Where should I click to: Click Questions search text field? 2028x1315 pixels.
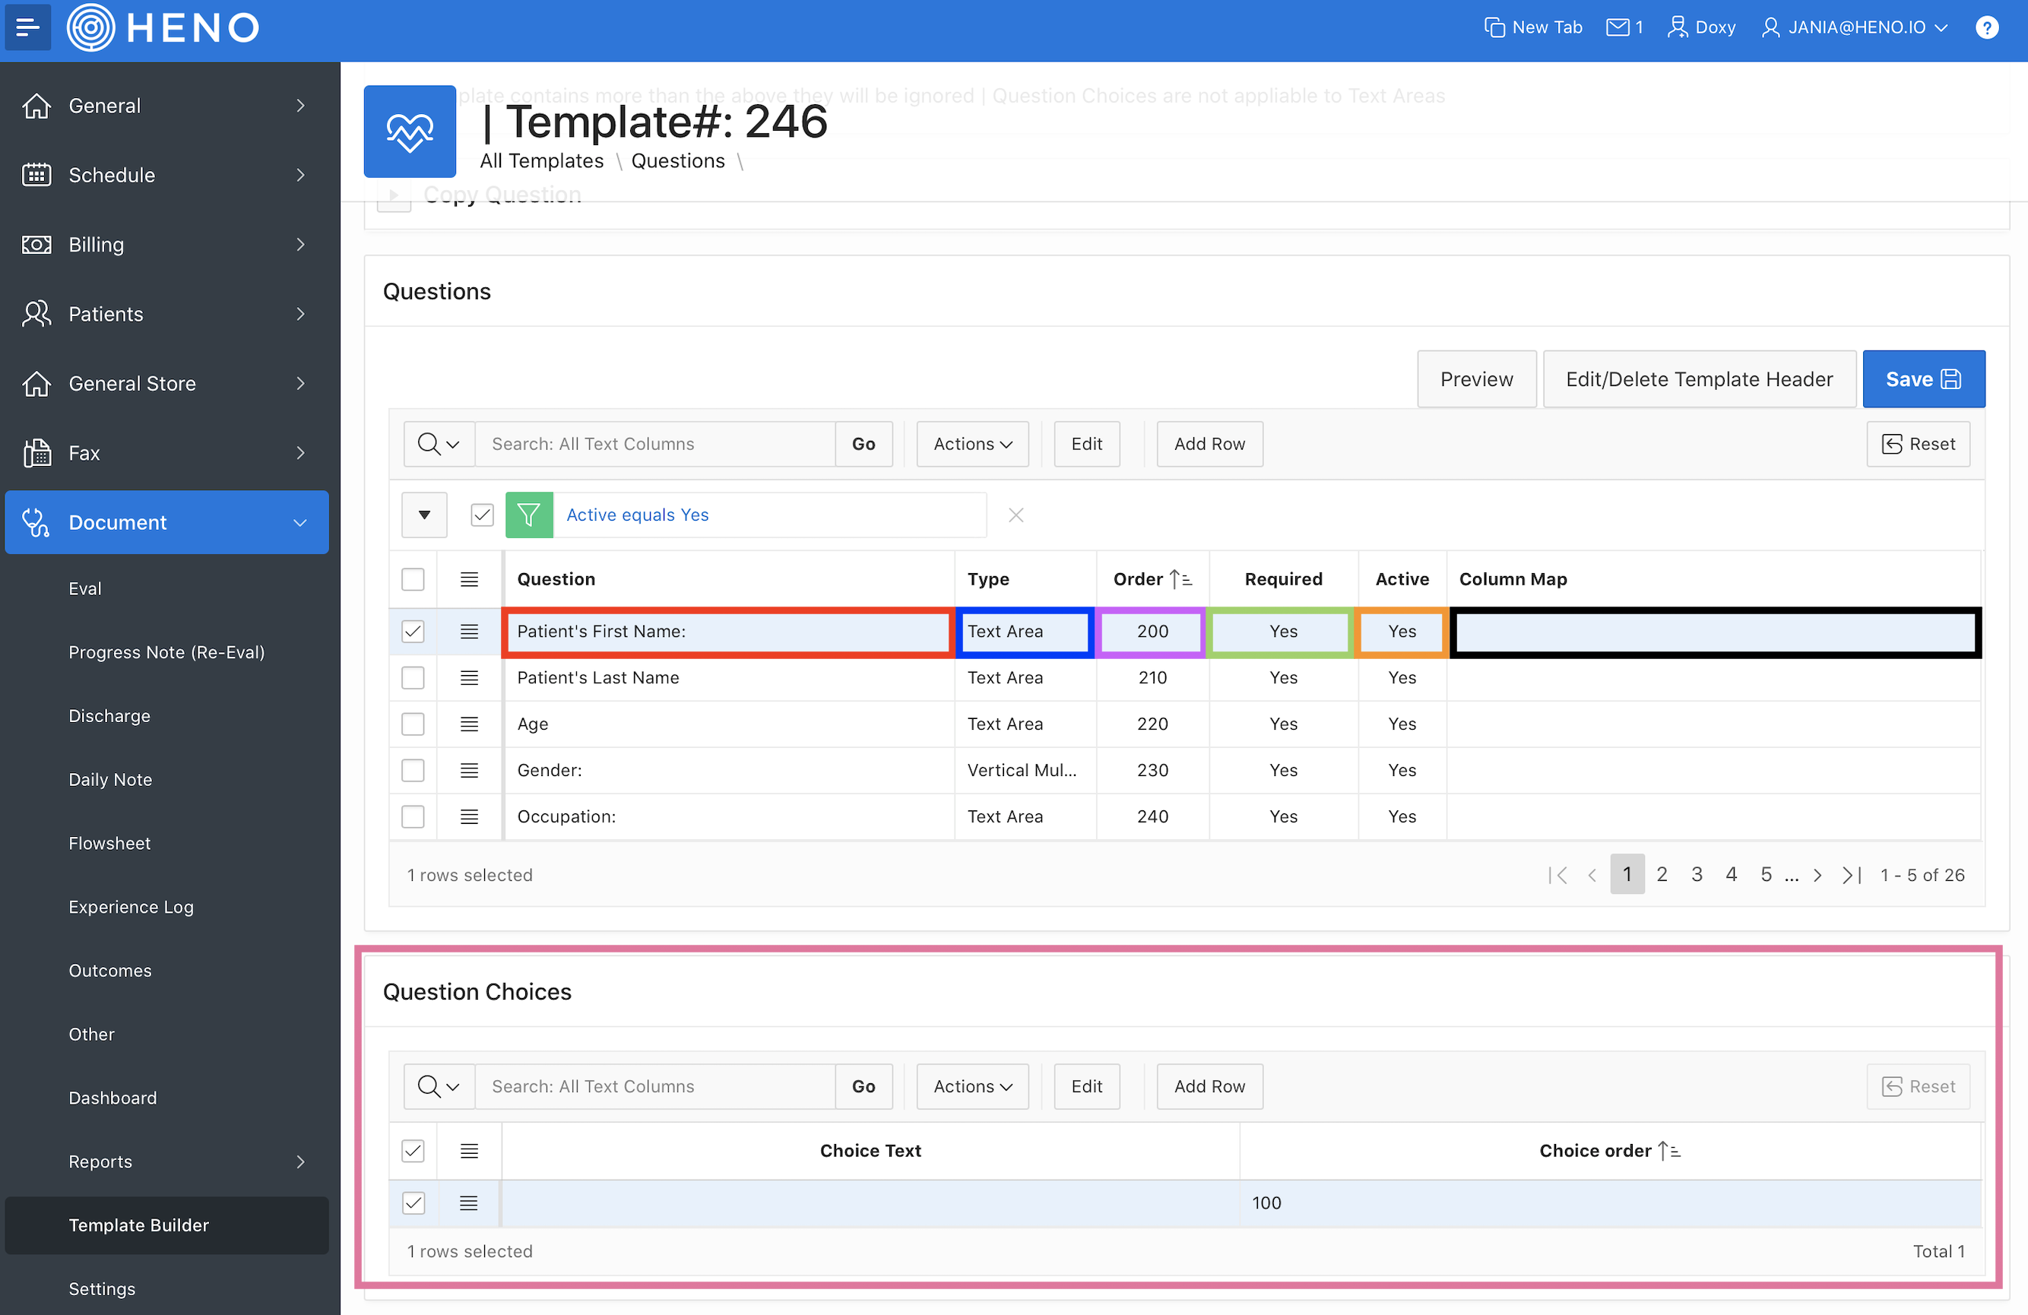(654, 444)
